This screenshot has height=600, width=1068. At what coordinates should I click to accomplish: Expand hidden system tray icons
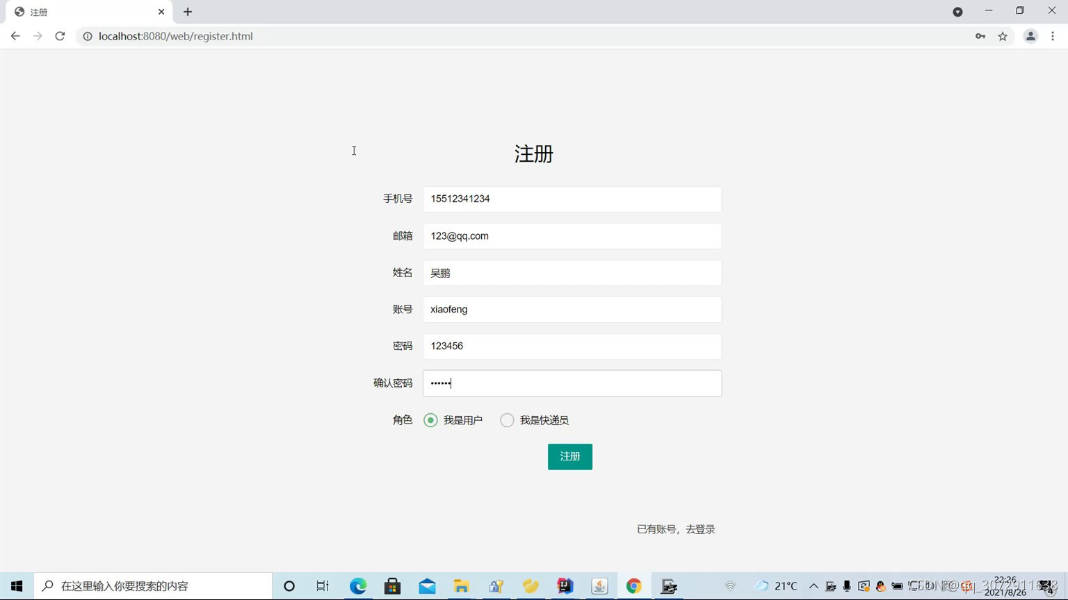[x=814, y=586]
